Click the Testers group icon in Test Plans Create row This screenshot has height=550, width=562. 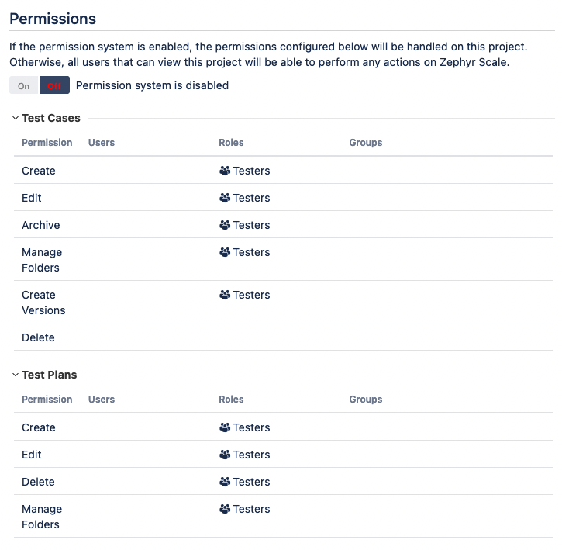pyautogui.click(x=225, y=427)
